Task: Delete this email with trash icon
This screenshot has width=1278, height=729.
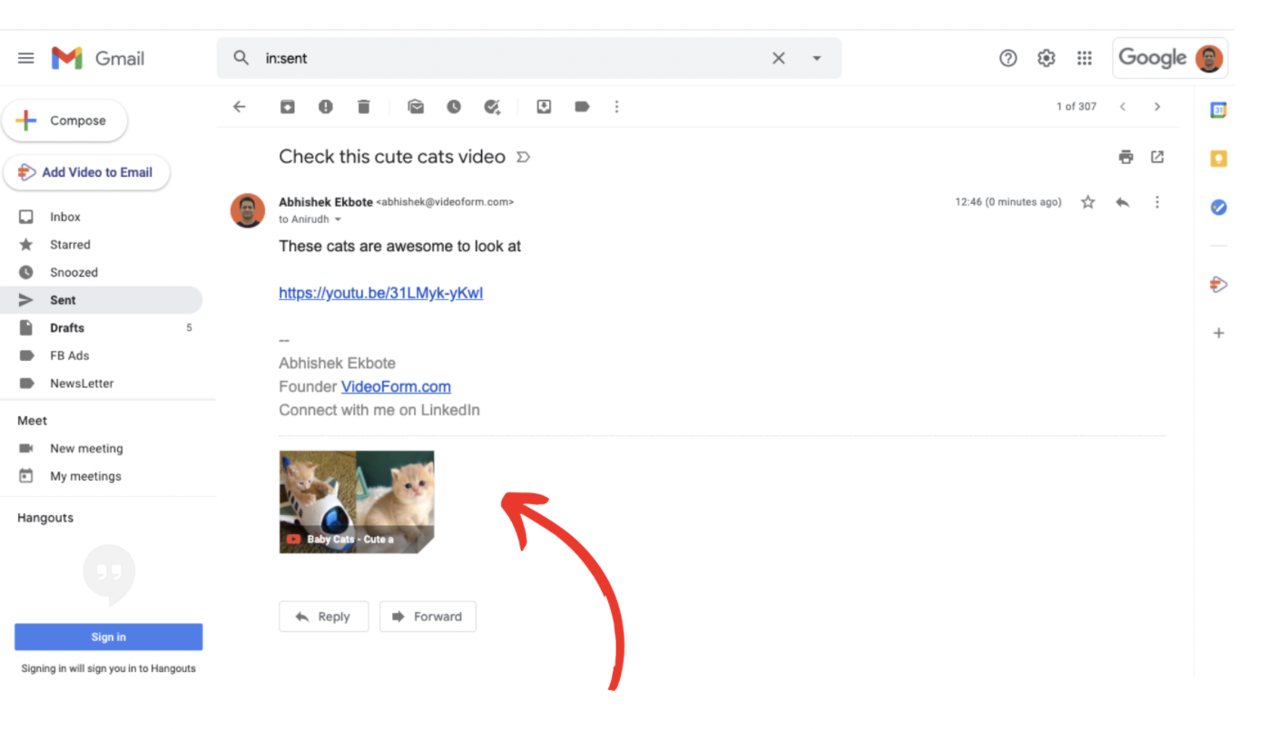Action: point(364,107)
